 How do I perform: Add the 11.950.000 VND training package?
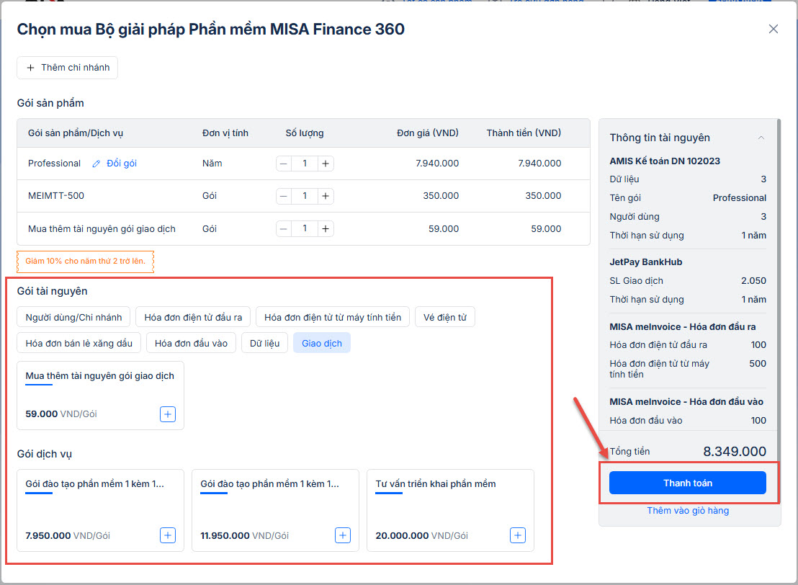point(343,535)
